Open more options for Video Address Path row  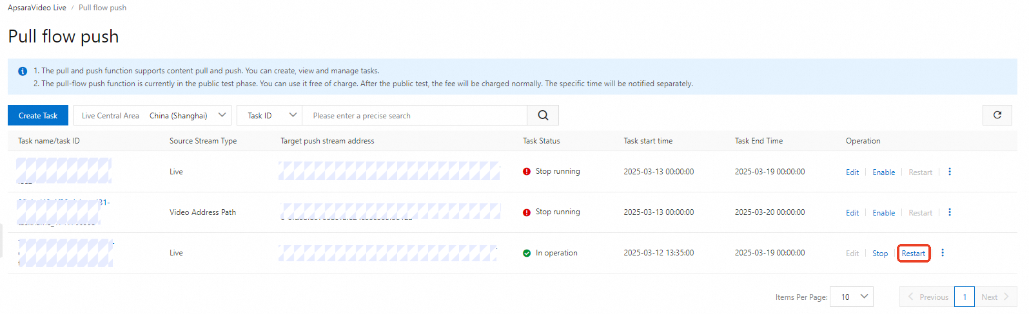[x=950, y=212]
